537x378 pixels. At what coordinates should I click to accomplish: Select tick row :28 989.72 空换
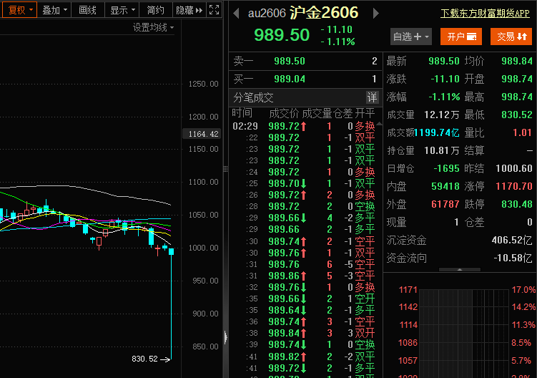(x=303, y=206)
